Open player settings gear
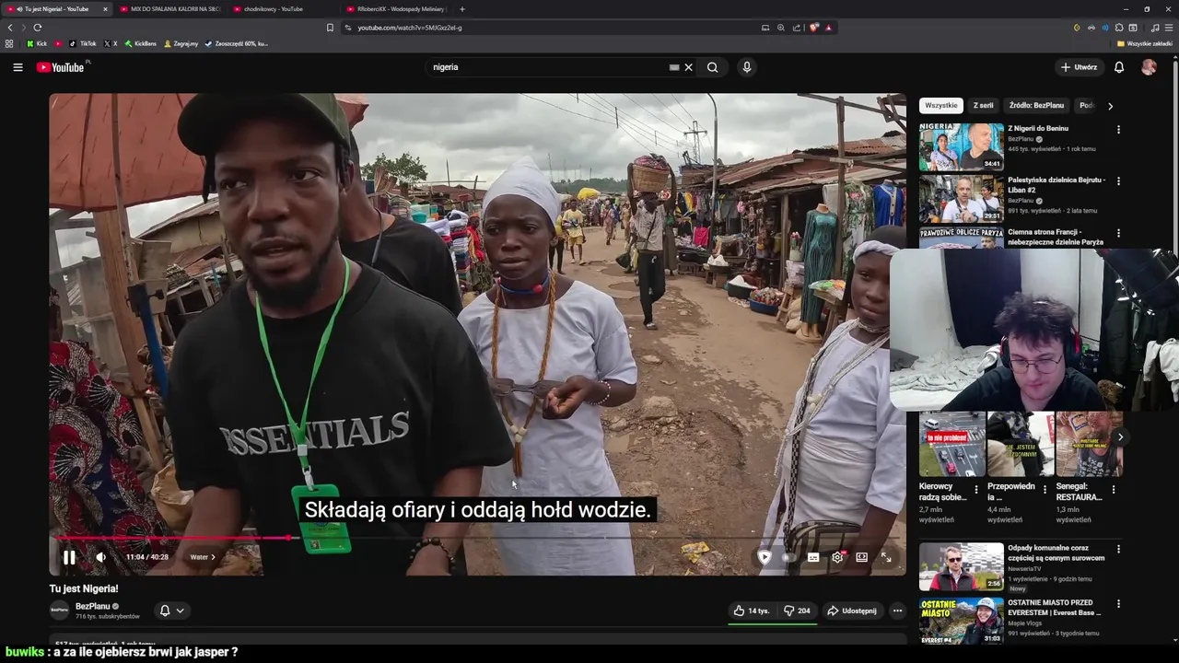This screenshot has height=663, width=1179. coord(837,557)
